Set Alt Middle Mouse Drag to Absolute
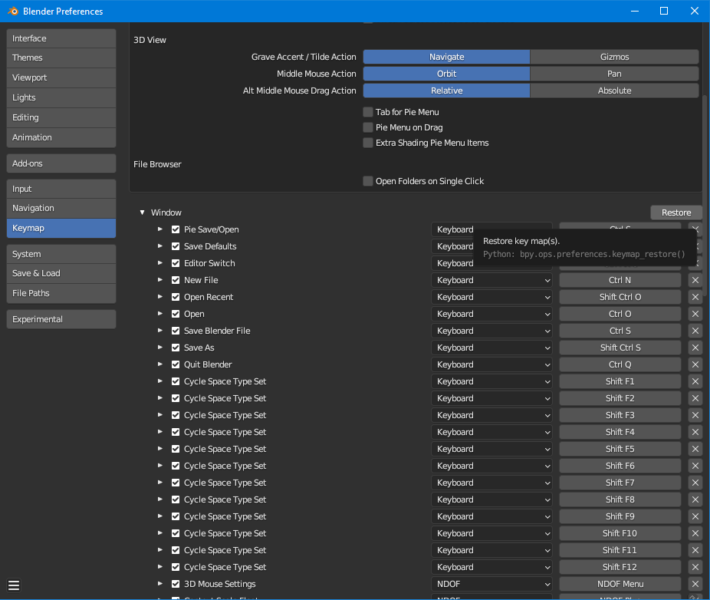 coord(614,91)
